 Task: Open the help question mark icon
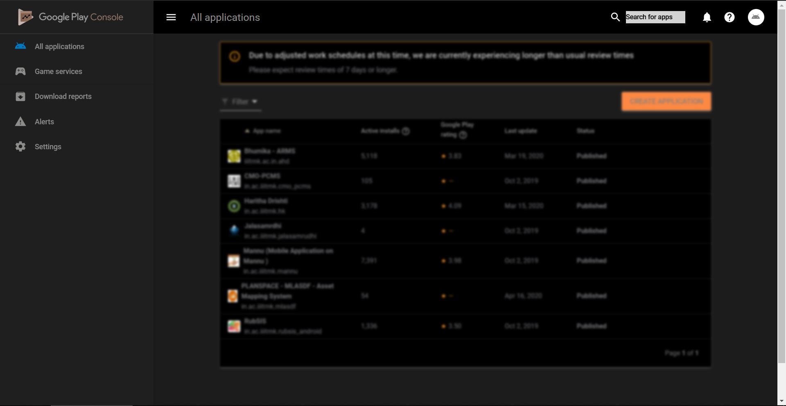(730, 17)
